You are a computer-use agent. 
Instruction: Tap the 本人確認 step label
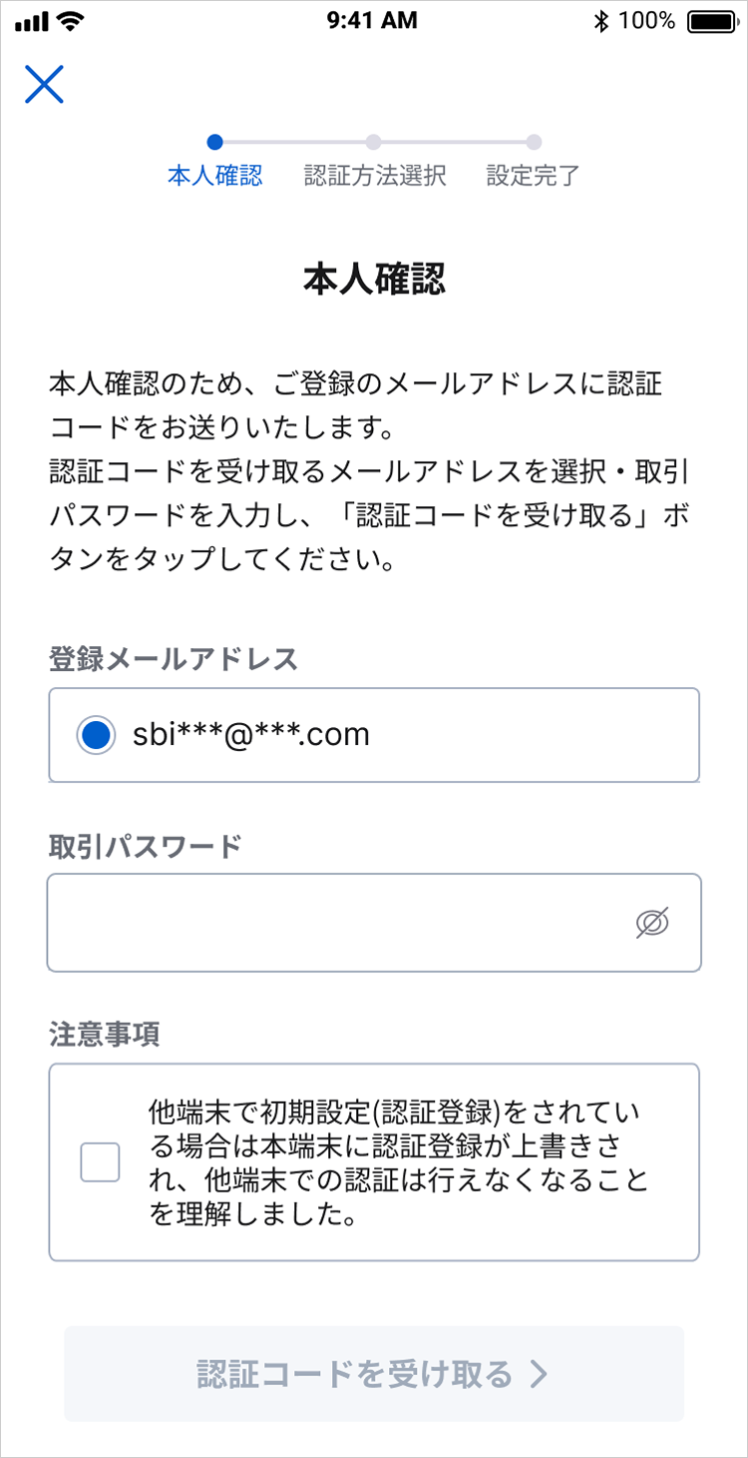215,177
